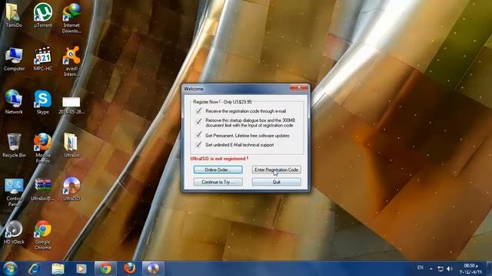
Task: Open the UltraIso folder icon
Action: coord(71,145)
